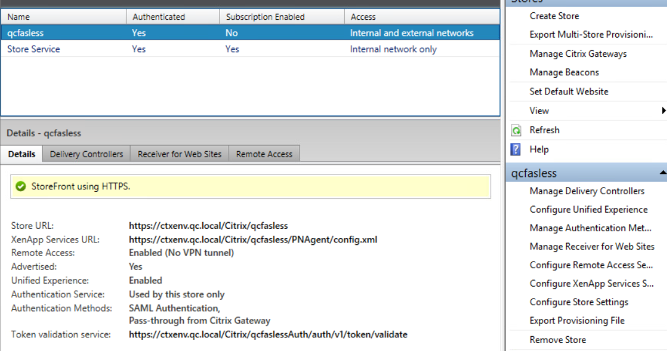Screen dimensions: 667x351
Task: Click Remove Store action
Action: [x=557, y=340]
